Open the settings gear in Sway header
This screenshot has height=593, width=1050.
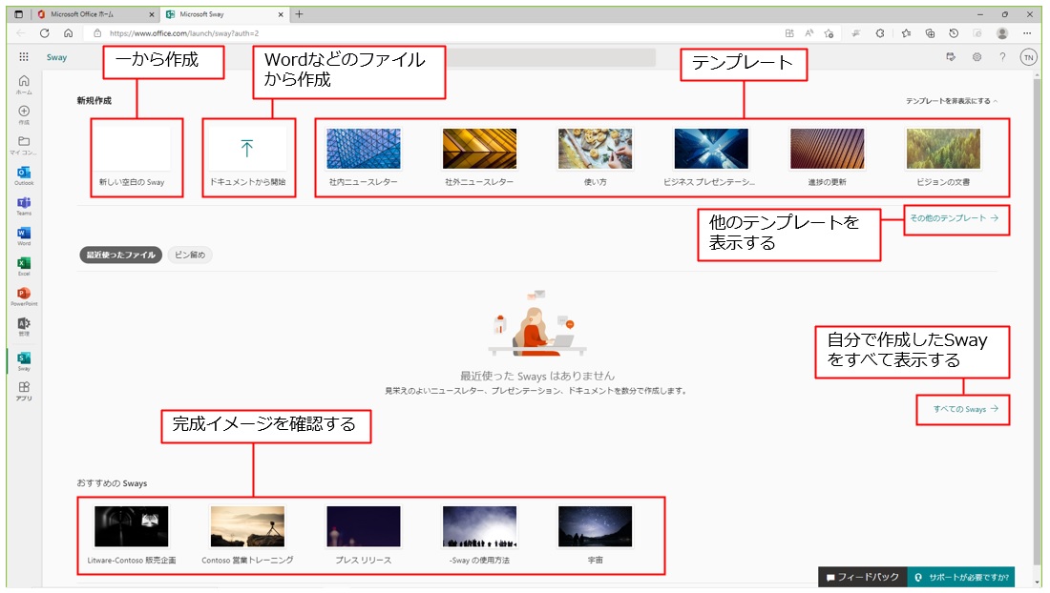click(977, 57)
